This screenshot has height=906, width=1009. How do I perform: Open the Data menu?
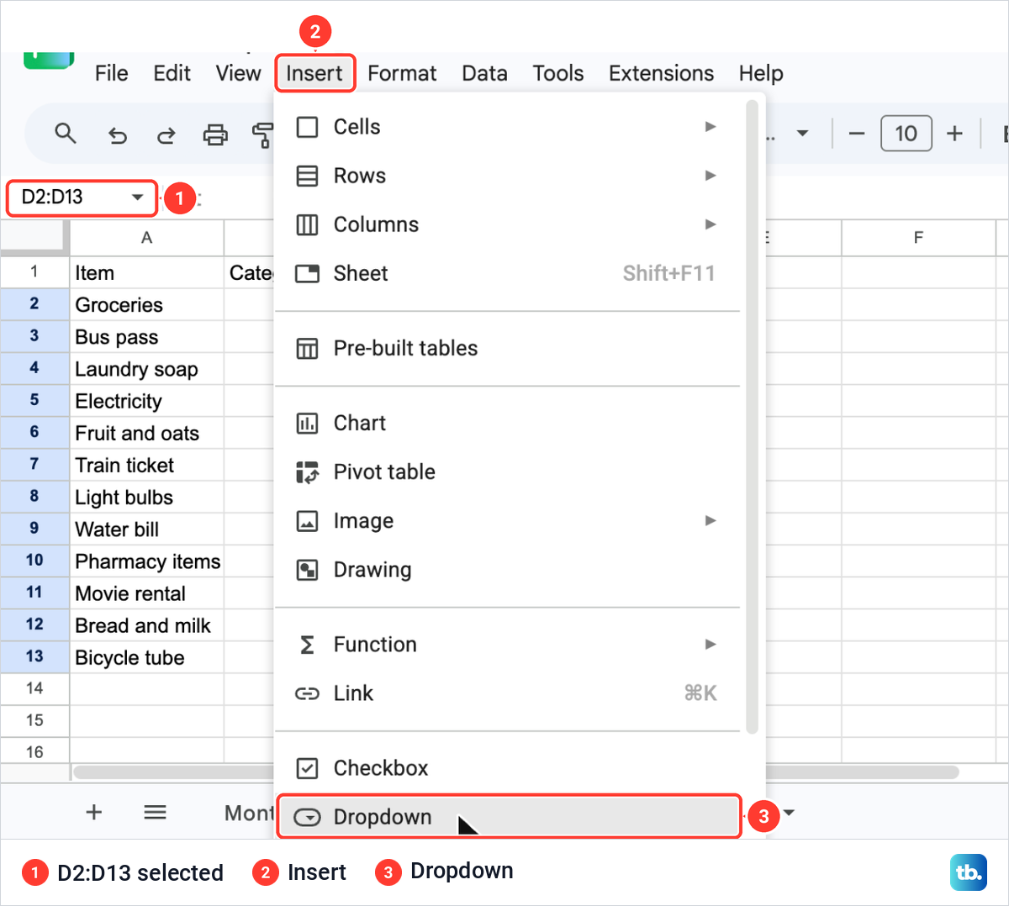click(484, 74)
